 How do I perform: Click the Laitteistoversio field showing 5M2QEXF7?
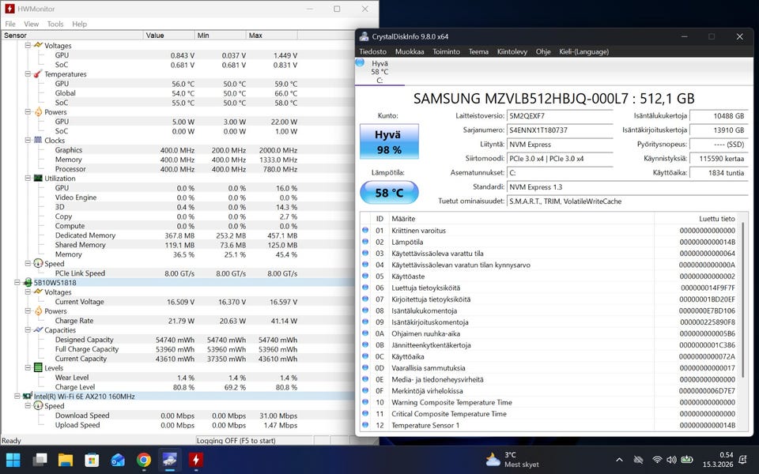point(560,116)
